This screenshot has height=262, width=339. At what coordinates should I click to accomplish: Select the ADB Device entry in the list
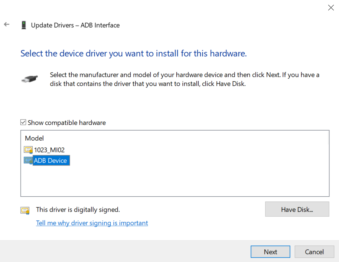click(x=50, y=161)
